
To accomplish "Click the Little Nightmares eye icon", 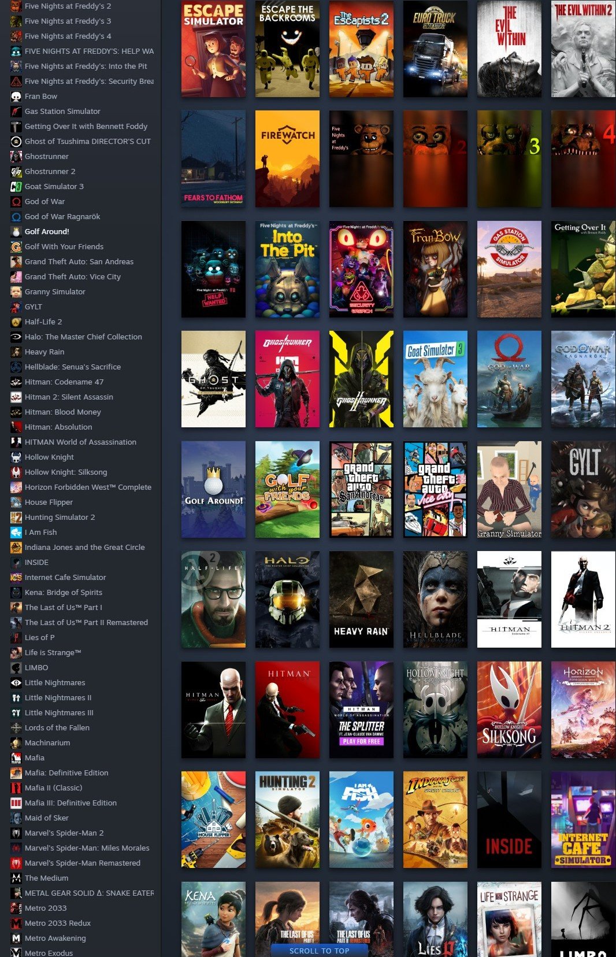I will pyautogui.click(x=16, y=683).
